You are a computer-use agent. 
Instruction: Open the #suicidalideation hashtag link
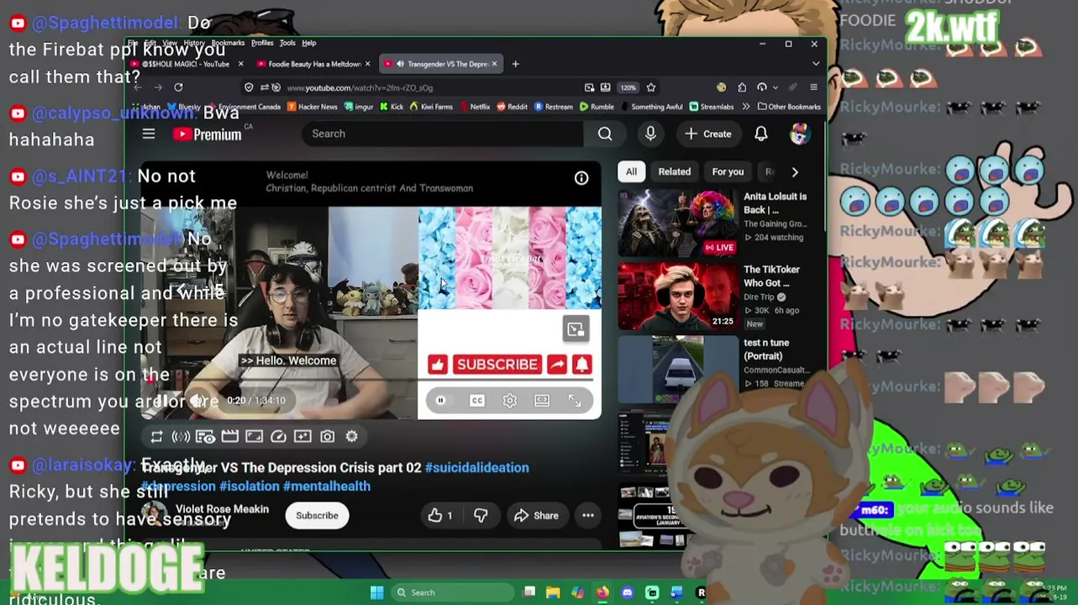pos(477,467)
